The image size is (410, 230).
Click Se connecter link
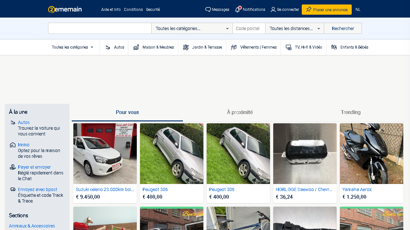(x=288, y=10)
